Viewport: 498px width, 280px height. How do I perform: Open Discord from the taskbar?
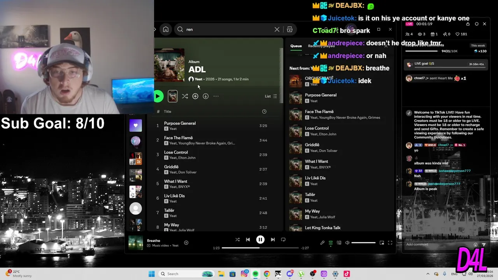pyautogui.click(x=289, y=274)
